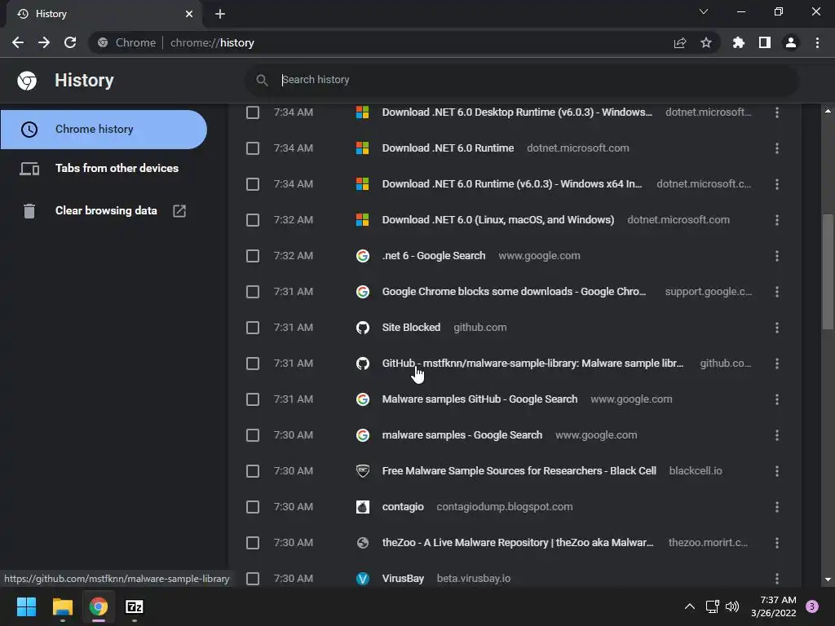
Task: Tick checkbox for mstfknn/malware-sample-library entry
Action: [253, 364]
